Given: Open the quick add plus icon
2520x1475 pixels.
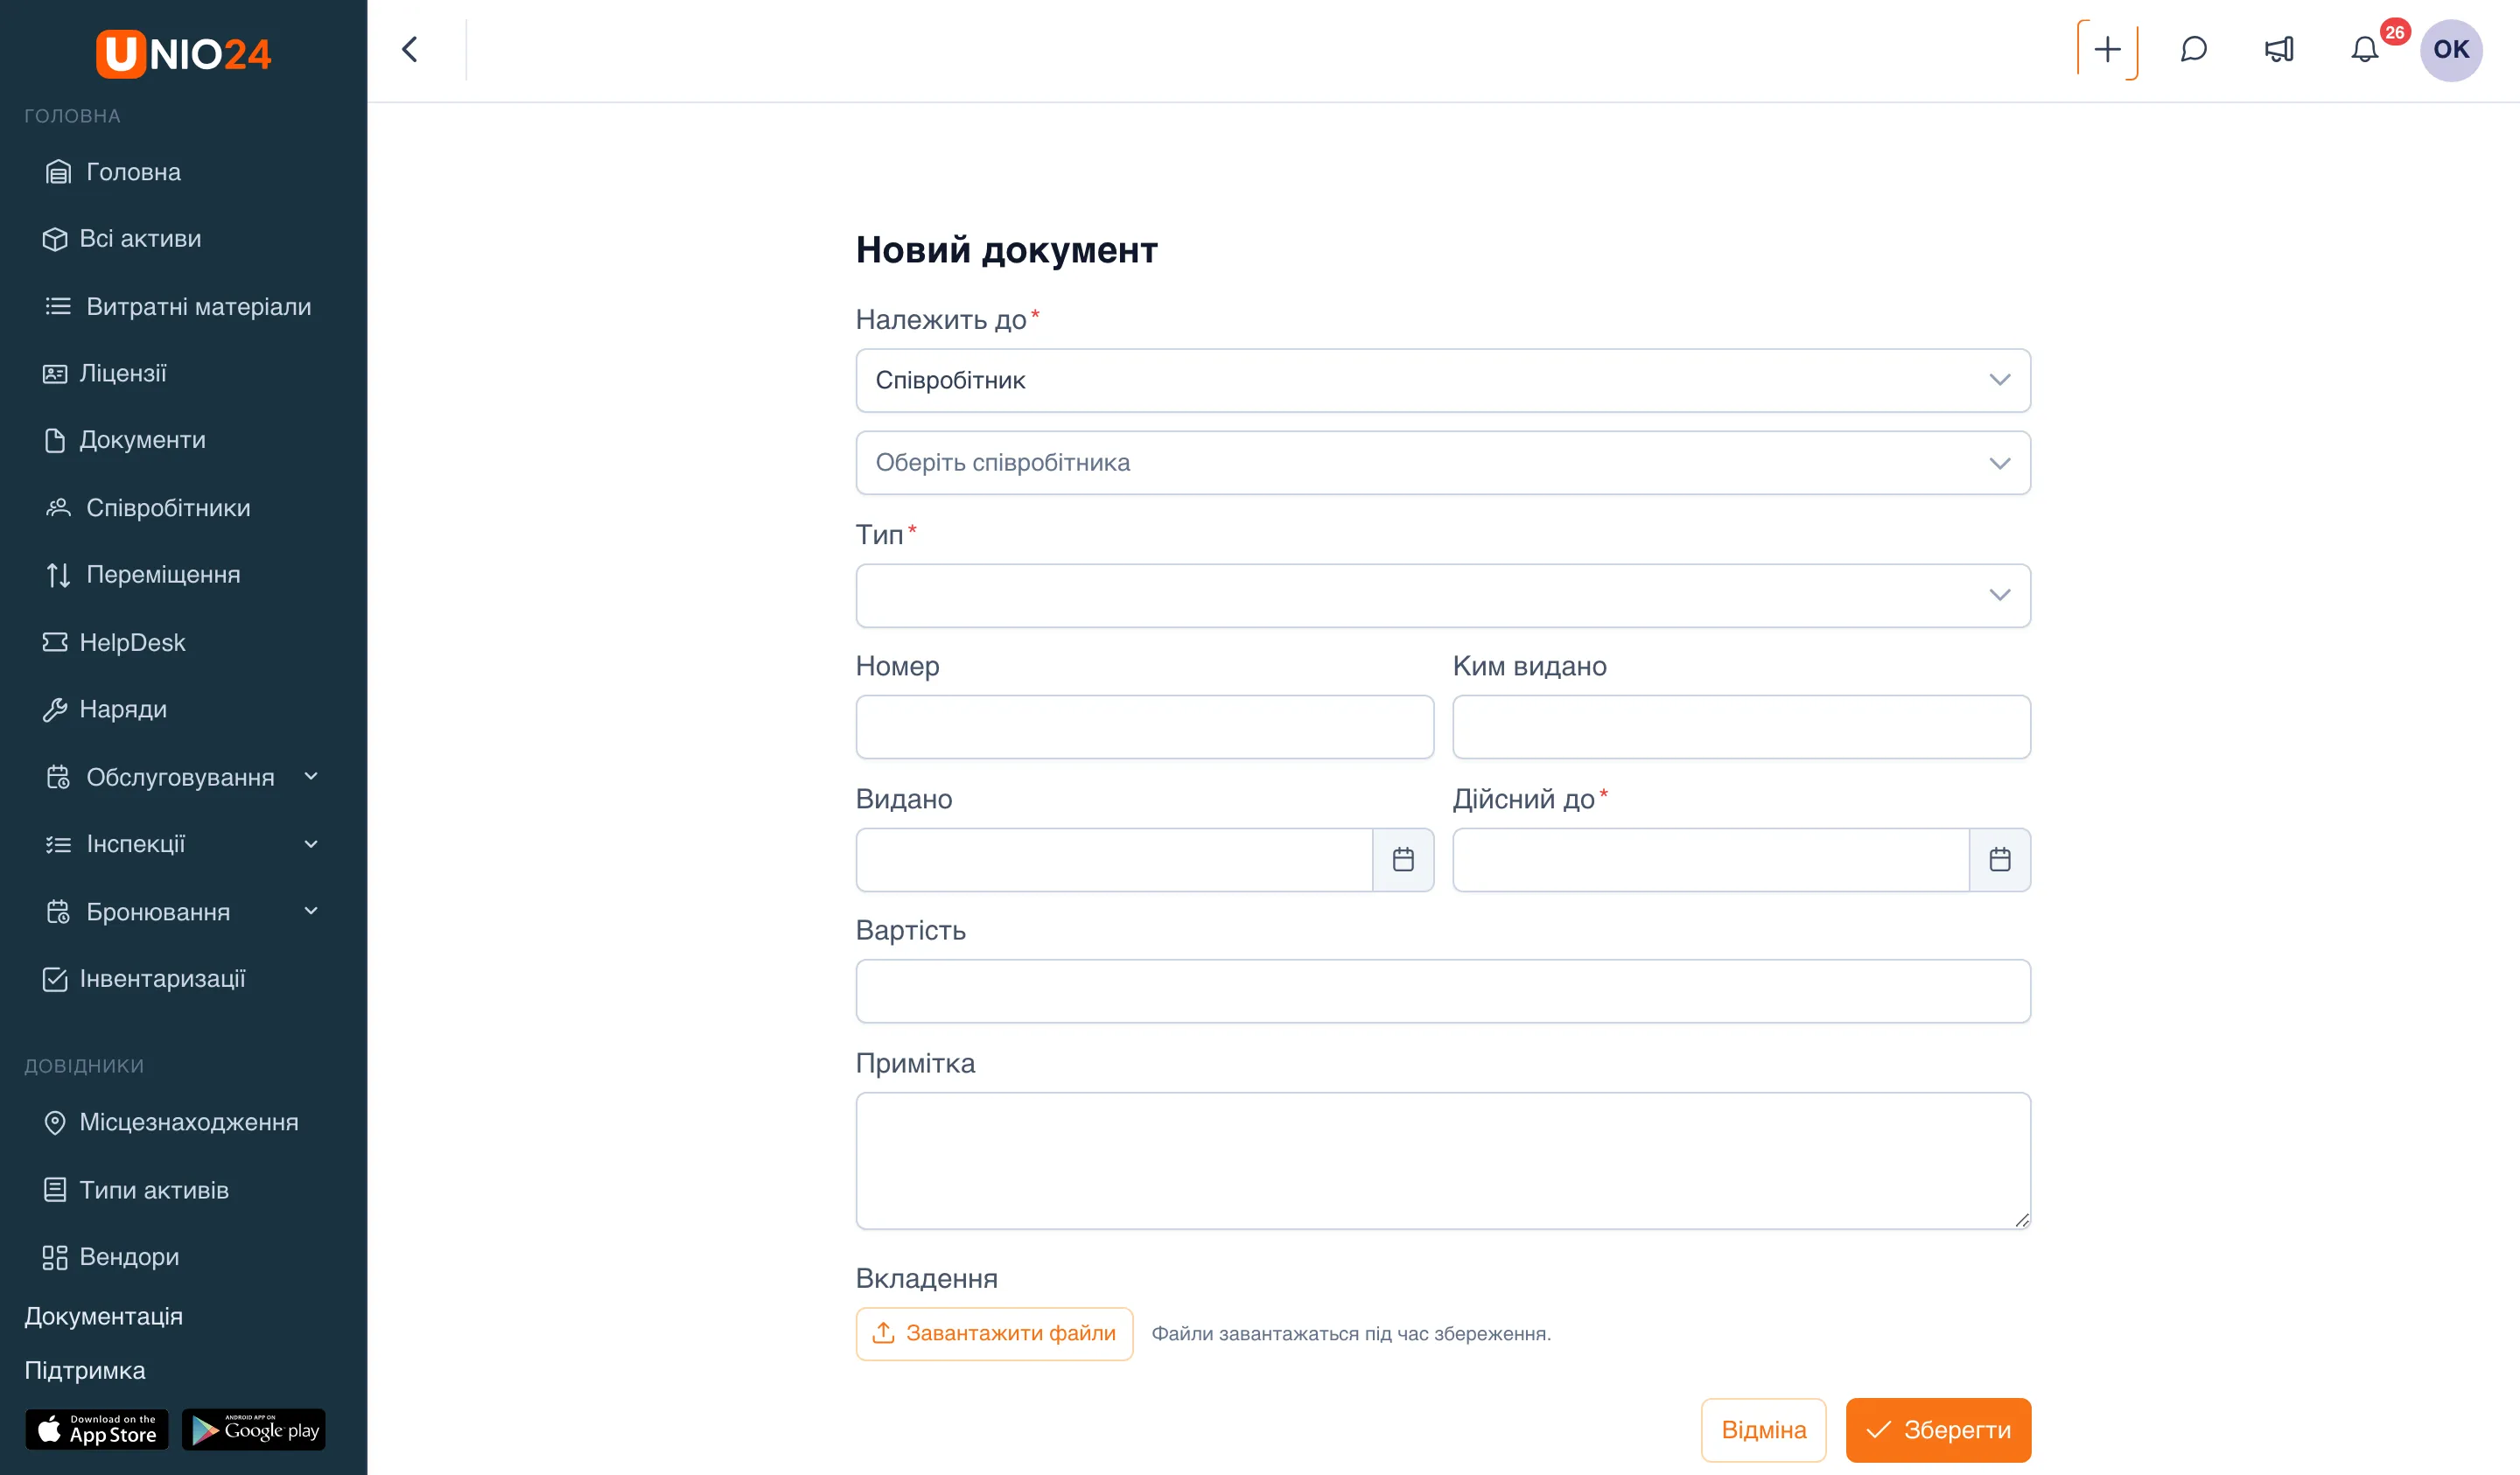Looking at the screenshot, I should pyautogui.click(x=2107, y=49).
